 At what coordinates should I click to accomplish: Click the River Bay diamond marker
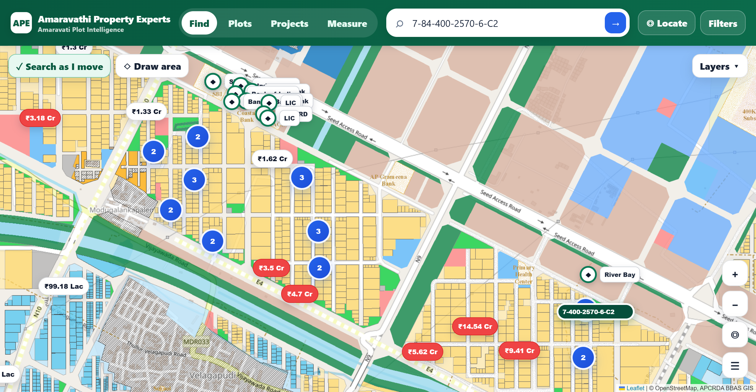point(588,275)
